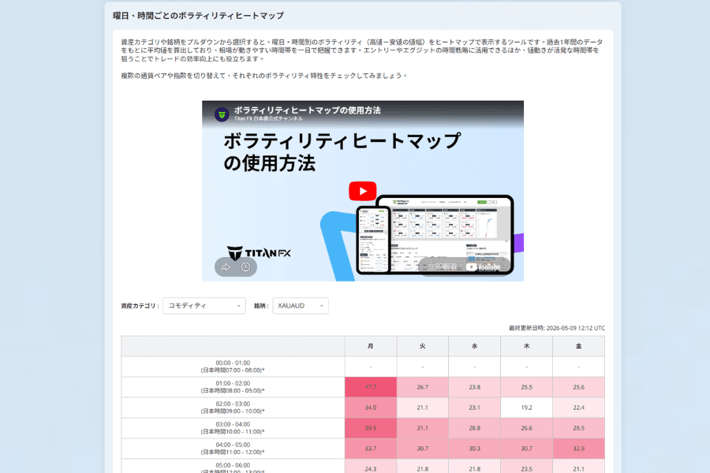
Task: Click the heatmap cell with value 26.6
Action: click(x=527, y=428)
